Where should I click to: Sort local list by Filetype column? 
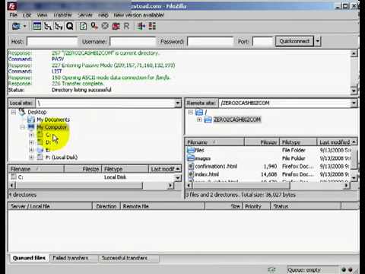(x=125, y=169)
